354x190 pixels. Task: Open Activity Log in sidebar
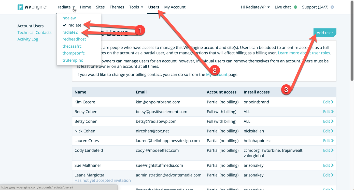coord(28,39)
